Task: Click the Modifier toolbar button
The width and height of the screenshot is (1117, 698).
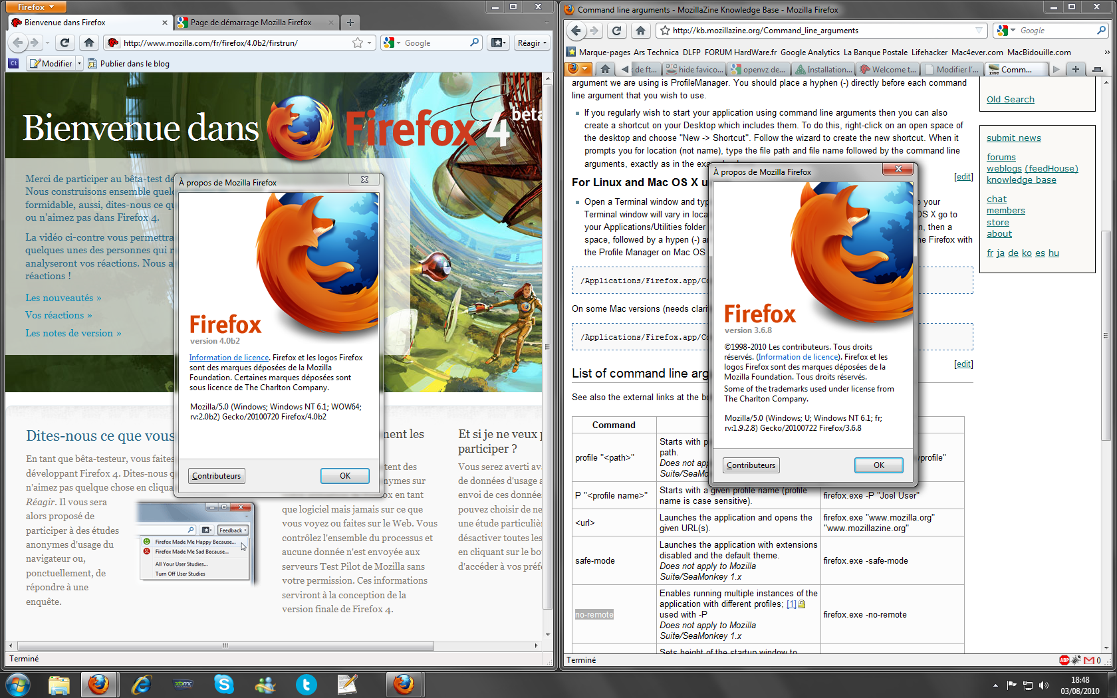Action: (51, 63)
